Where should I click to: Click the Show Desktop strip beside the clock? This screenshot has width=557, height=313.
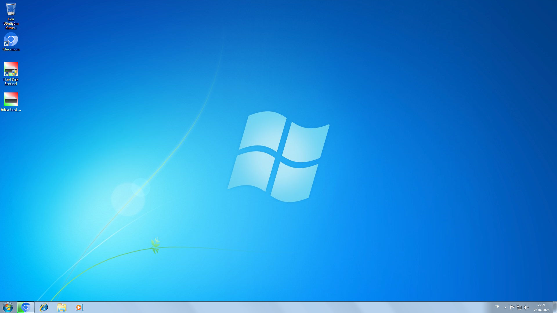pos(555,307)
